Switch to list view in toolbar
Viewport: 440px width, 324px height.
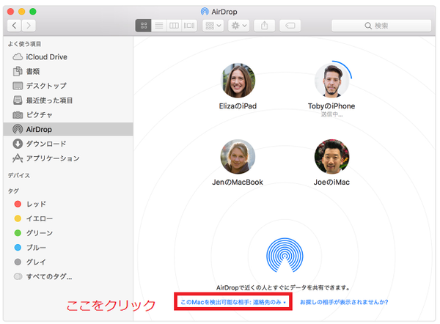click(x=158, y=25)
